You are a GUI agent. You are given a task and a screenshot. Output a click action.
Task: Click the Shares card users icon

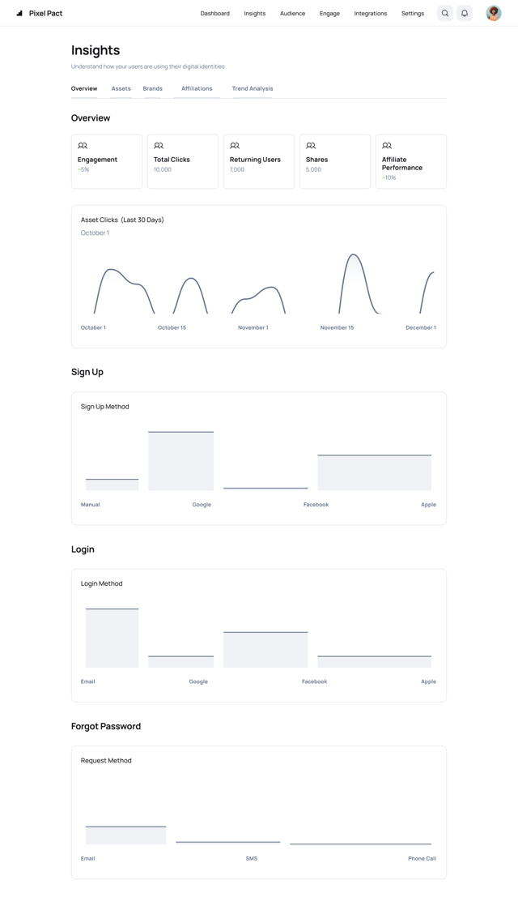pos(311,146)
